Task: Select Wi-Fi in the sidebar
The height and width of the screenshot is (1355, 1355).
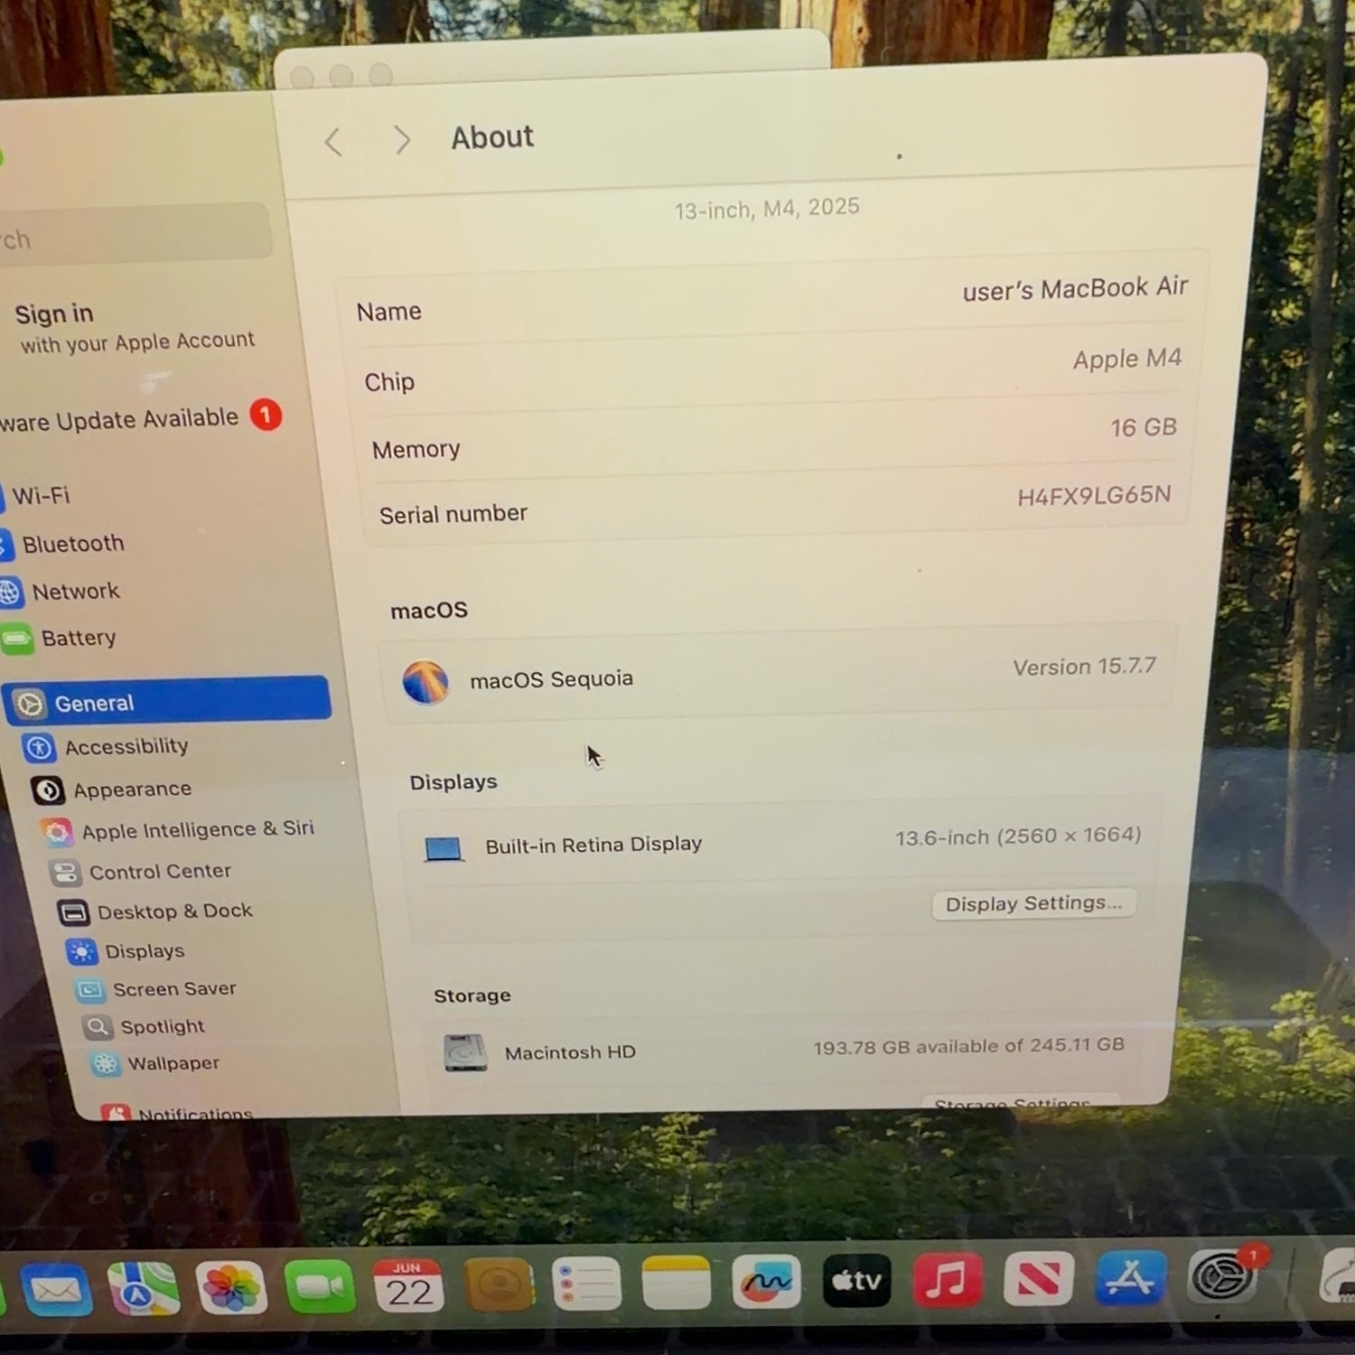Action: [x=40, y=496]
